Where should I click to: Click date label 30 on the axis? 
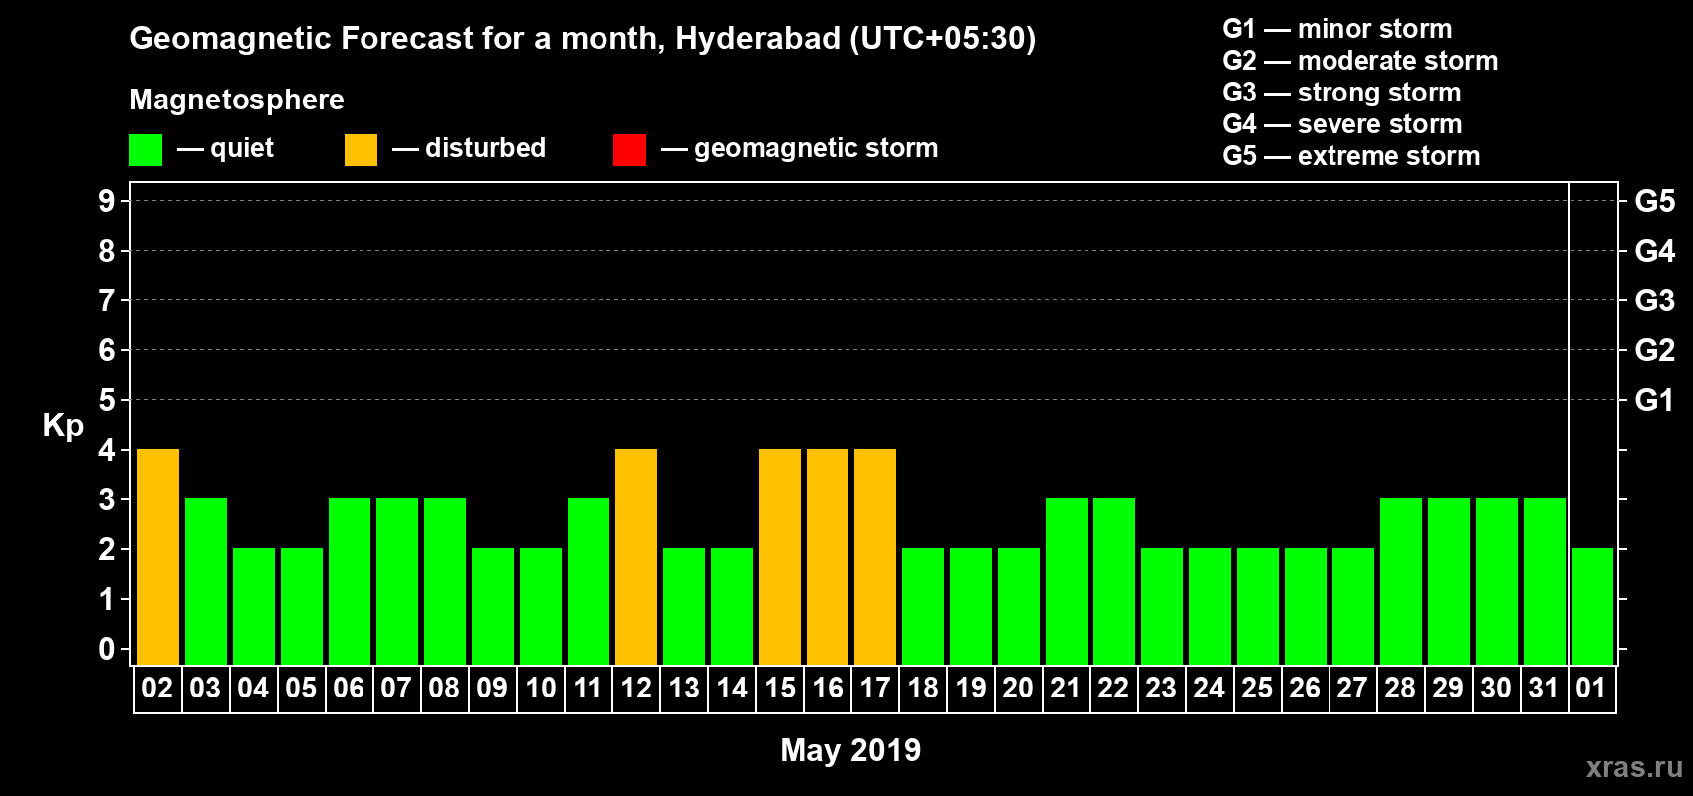1496,689
